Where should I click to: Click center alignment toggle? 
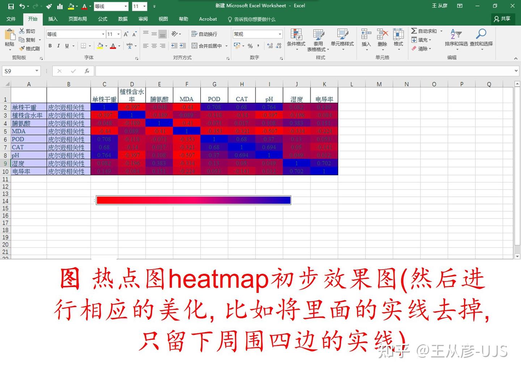click(x=154, y=46)
